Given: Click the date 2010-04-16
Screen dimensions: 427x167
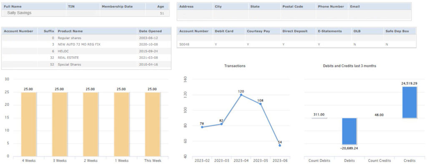Looking at the screenshot, I should 148,65.
